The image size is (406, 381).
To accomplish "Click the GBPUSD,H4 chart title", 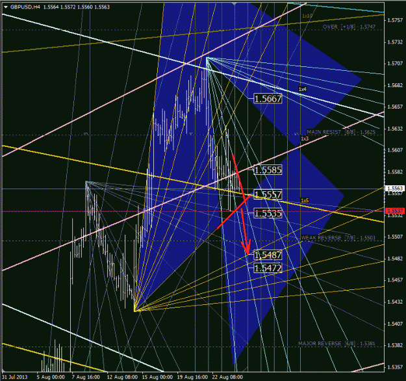I will (x=25, y=7).
